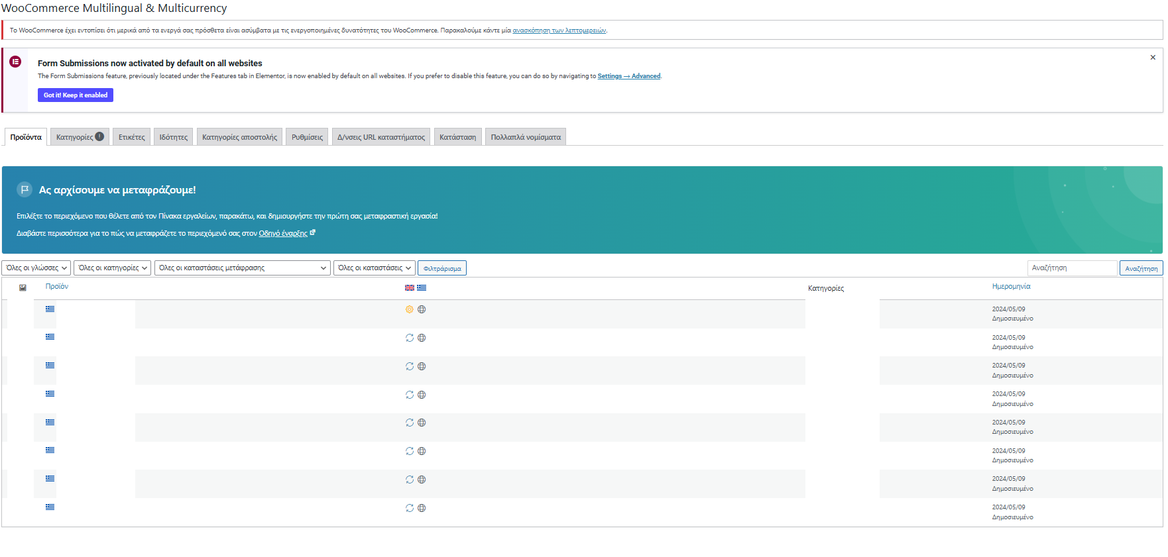Click the Greek flag in the table header
The image size is (1168, 557).
tap(422, 287)
